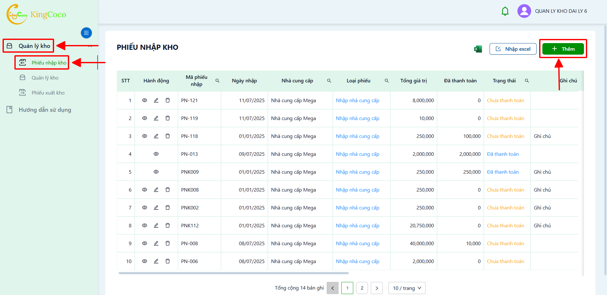Search the Loại phiếu column filter
The width and height of the screenshot is (607, 295).
point(387,81)
